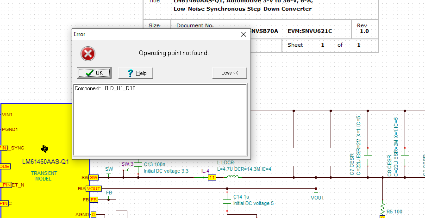This screenshot has height=218, width=425.
Task: Select the inductor L LDCR symbol
Action: point(232,177)
